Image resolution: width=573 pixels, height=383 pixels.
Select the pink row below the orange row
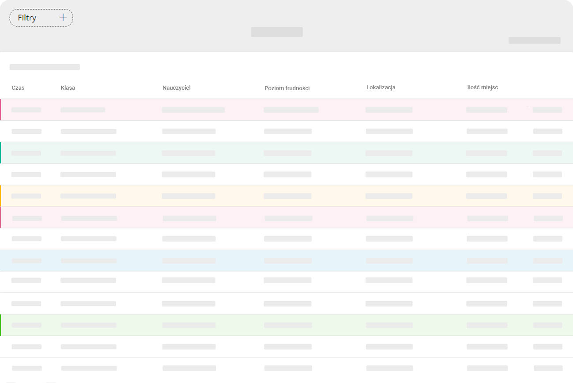[286, 217]
